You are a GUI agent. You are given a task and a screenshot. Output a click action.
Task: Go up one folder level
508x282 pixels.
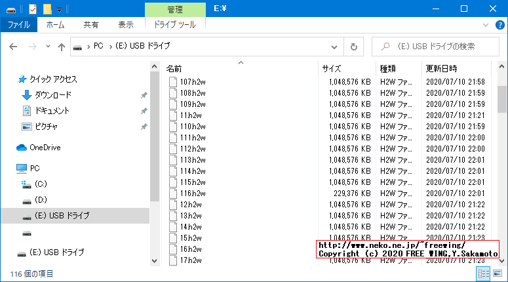coord(61,47)
